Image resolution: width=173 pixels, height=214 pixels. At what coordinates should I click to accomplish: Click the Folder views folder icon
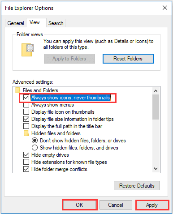[x=28, y=50]
